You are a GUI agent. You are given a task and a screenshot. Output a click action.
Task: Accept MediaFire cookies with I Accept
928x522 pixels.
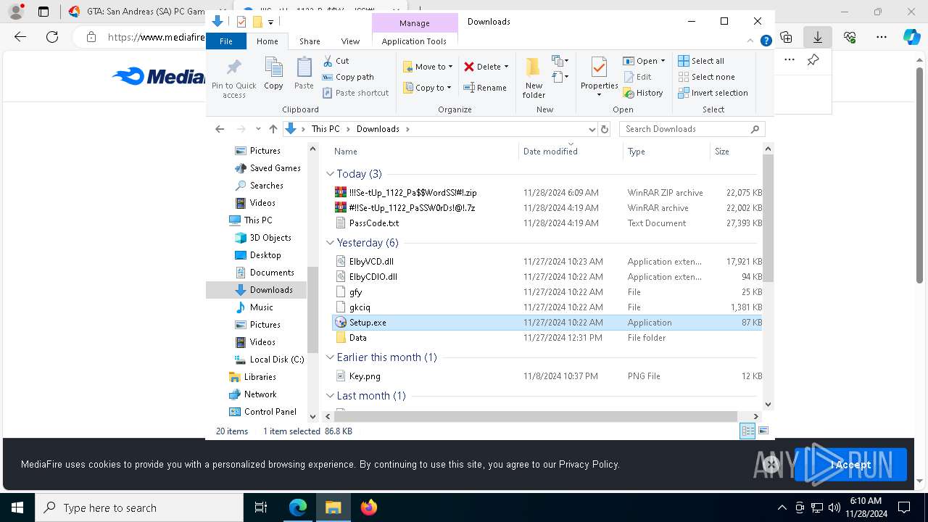click(x=850, y=465)
